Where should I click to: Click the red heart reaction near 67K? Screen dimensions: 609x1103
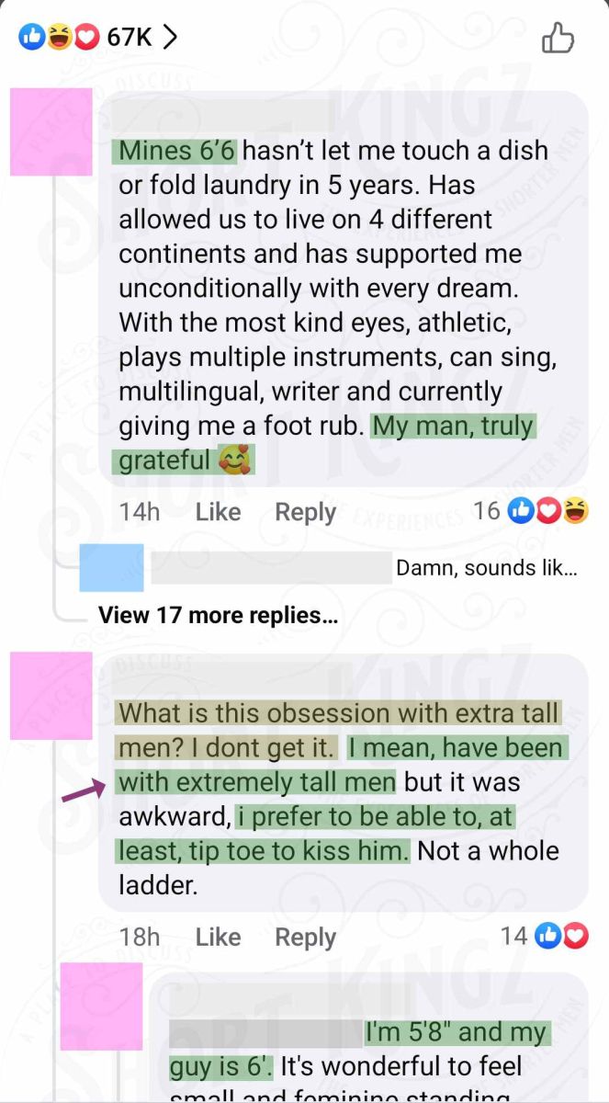(x=86, y=37)
